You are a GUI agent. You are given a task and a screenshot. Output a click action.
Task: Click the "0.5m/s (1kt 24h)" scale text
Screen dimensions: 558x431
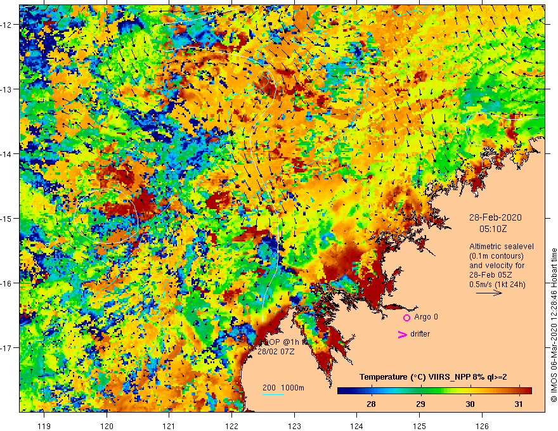tap(497, 285)
